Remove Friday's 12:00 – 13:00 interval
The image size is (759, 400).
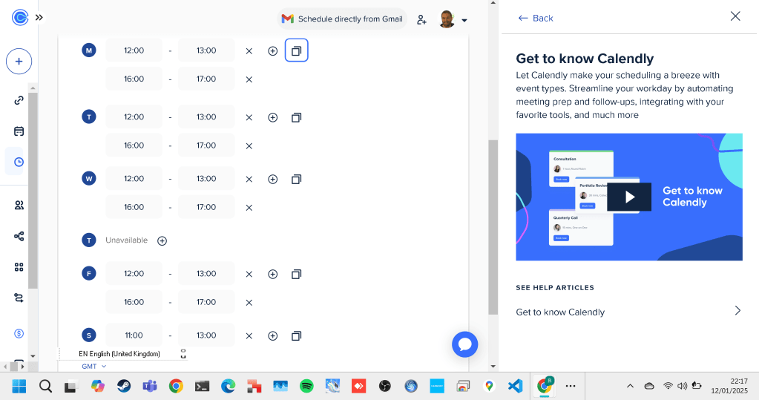tap(249, 274)
